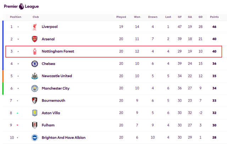This screenshot has height=144, width=227.
Task: Click the Bournemouth club crest
Action: 34,101
